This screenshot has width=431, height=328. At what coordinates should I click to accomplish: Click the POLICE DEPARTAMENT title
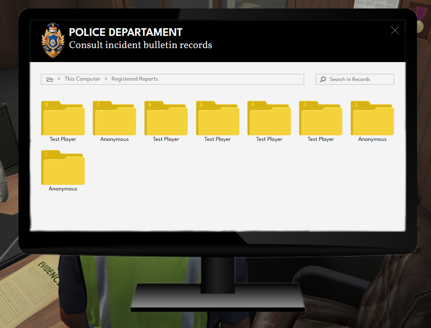click(x=125, y=32)
